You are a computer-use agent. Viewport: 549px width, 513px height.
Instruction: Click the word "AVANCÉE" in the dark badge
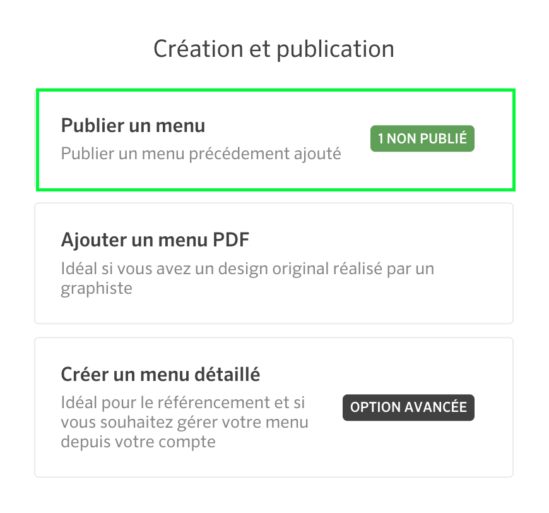(435, 407)
